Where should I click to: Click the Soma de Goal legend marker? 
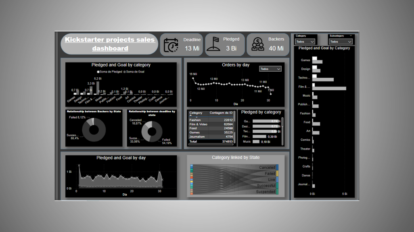point(124,72)
